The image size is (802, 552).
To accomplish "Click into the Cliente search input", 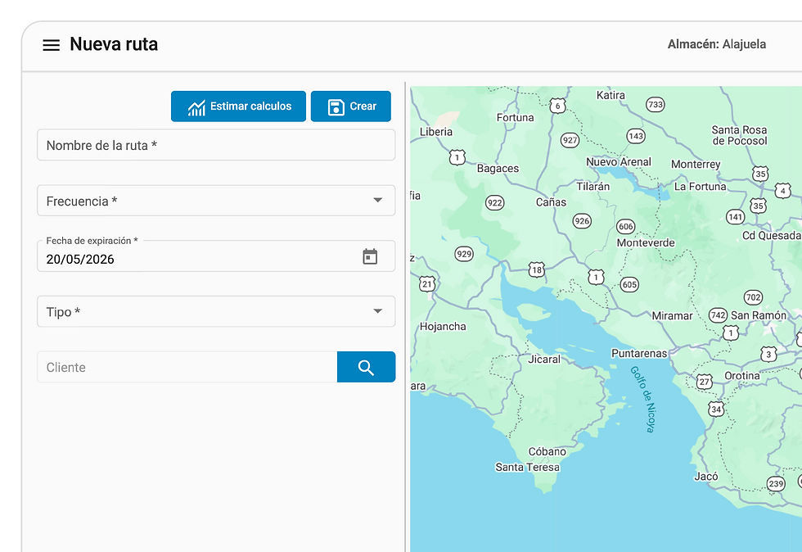I will tap(187, 367).
